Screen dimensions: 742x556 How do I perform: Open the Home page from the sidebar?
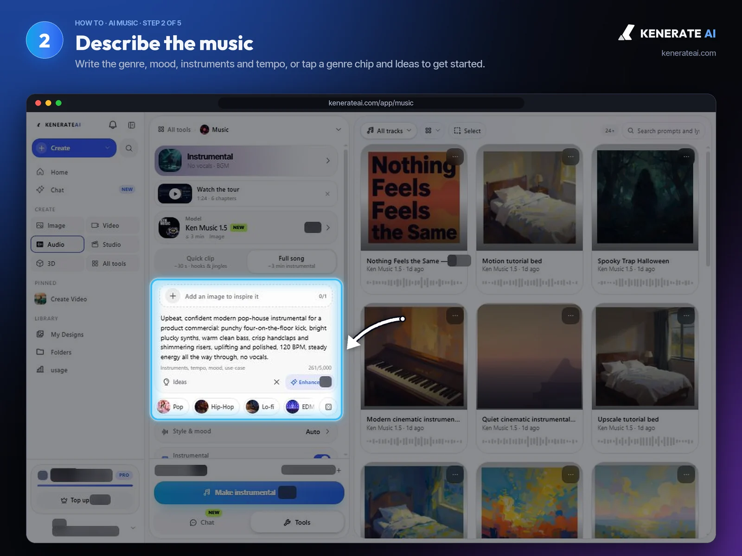pyautogui.click(x=58, y=172)
